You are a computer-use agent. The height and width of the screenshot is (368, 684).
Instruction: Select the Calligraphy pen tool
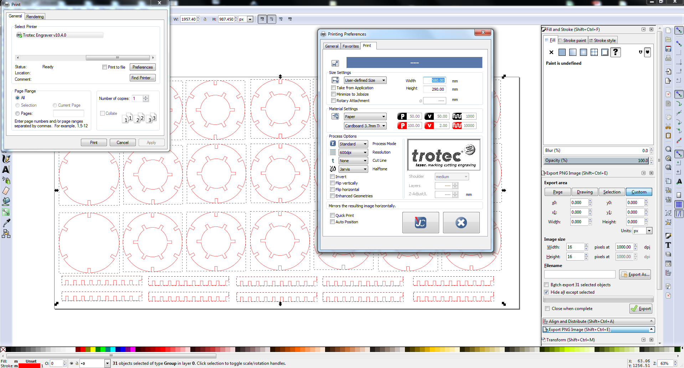pos(6,159)
